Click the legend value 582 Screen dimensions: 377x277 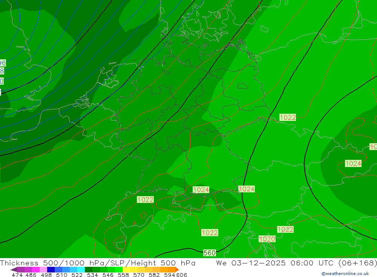(154, 275)
